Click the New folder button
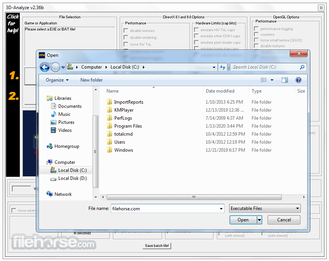Image resolution: width=329 pixels, height=261 pixels. [91, 80]
